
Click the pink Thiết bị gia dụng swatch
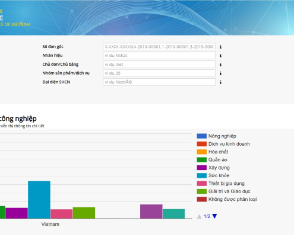click(202, 183)
